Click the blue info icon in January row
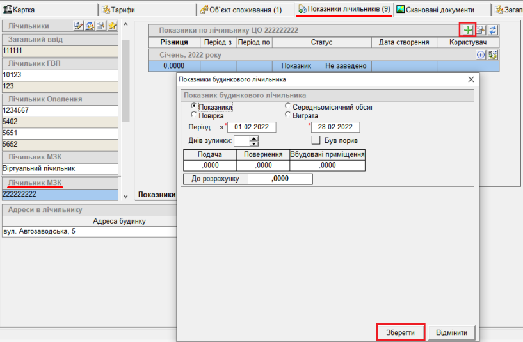 481,55
